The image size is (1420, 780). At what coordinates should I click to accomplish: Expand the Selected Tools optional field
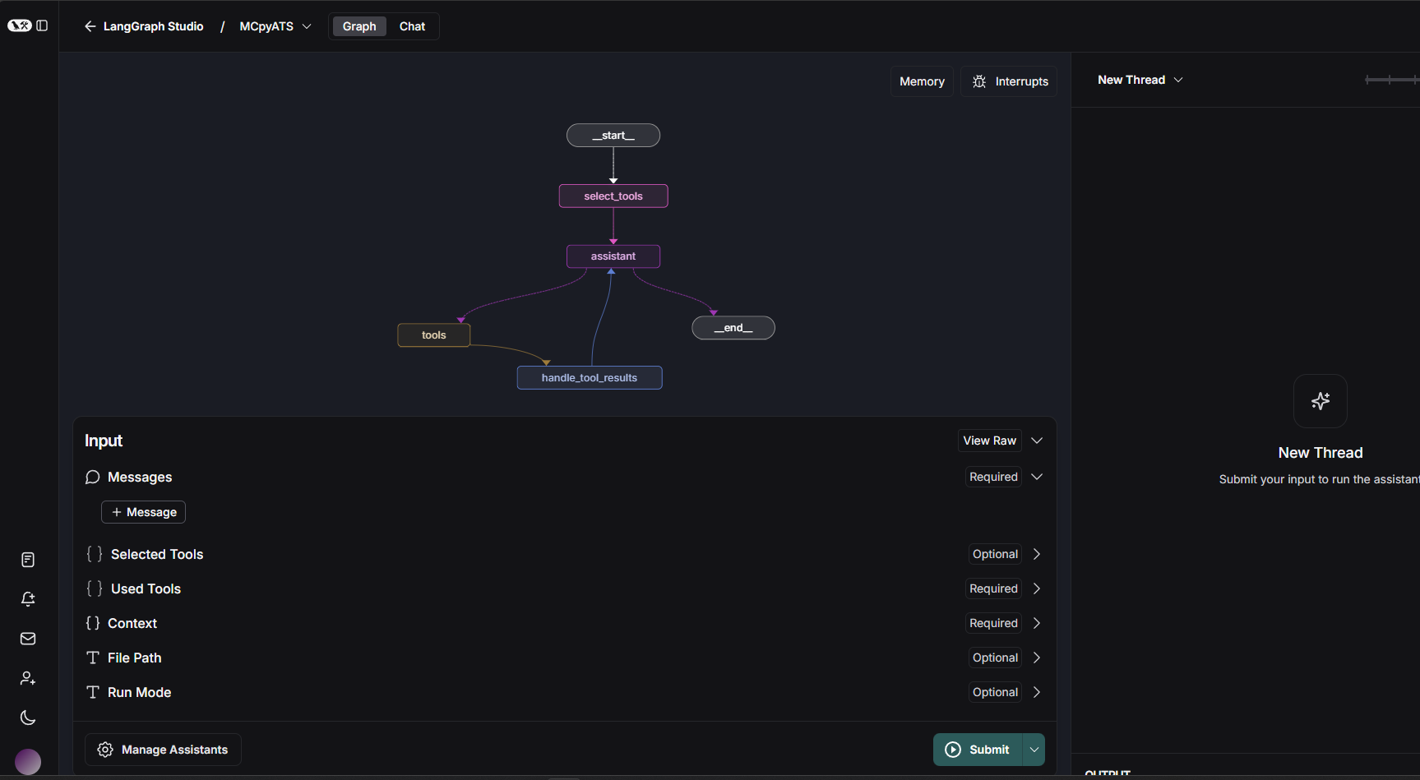pos(1036,554)
